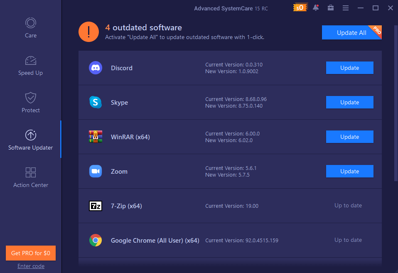Update Zoom to version 5.7.5
398x273 pixels.
[x=349, y=172]
